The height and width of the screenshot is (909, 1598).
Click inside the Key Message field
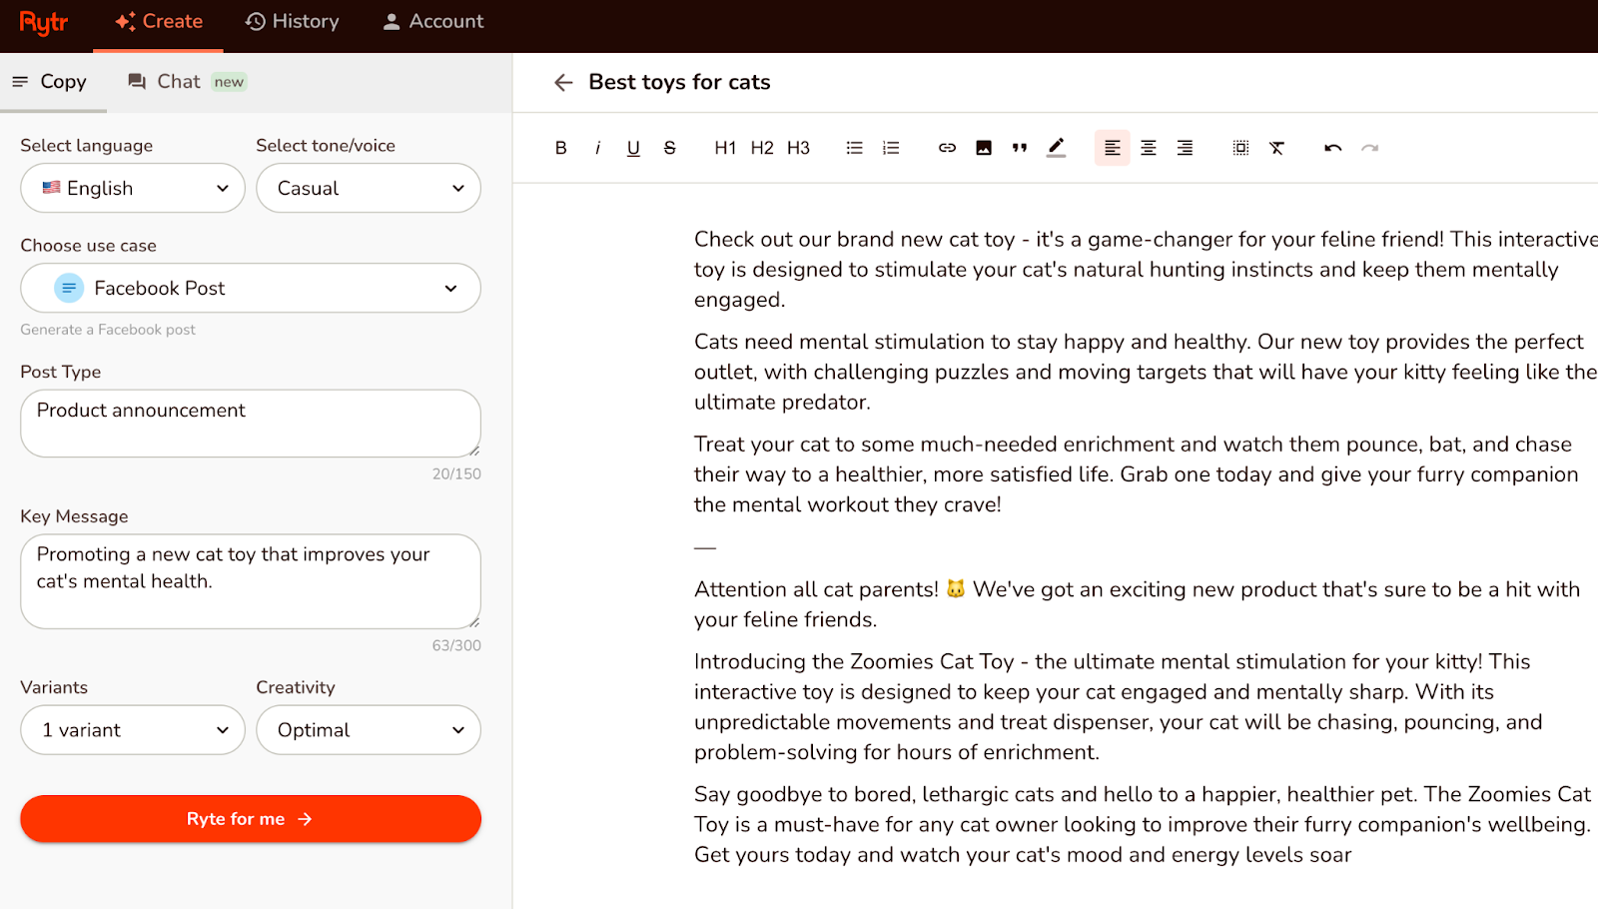[x=250, y=581]
